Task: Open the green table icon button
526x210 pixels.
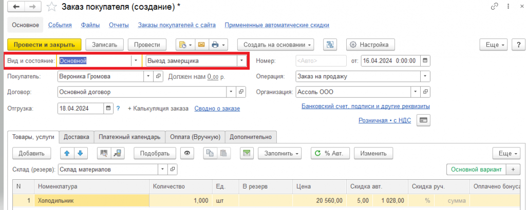Action: pyautogui.click(x=247, y=154)
